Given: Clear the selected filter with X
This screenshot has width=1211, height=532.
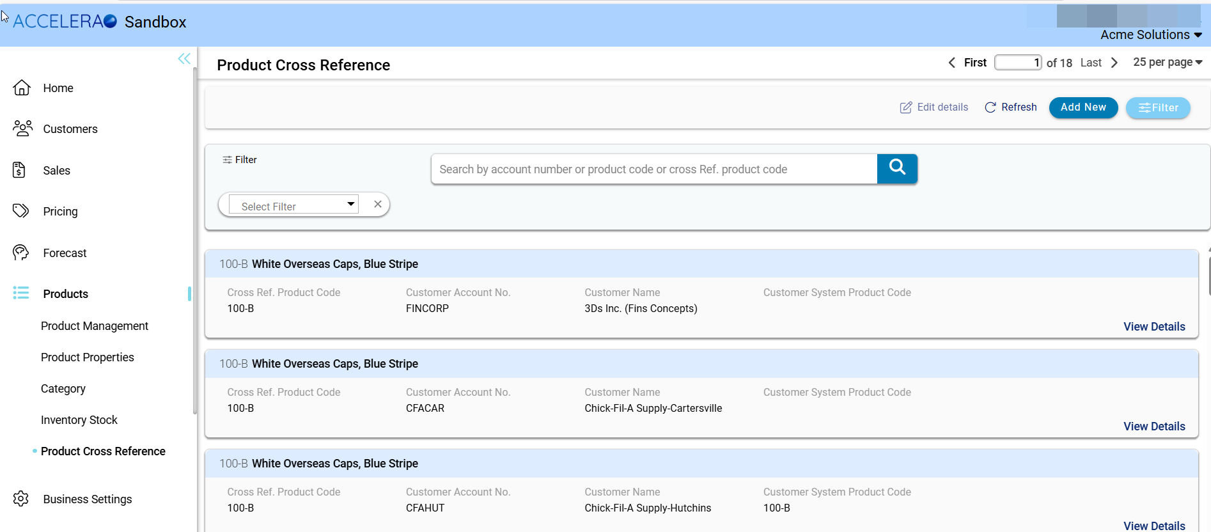Looking at the screenshot, I should pos(378,205).
